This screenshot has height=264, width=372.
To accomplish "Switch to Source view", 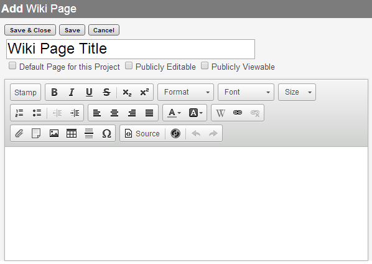I will tap(142, 133).
